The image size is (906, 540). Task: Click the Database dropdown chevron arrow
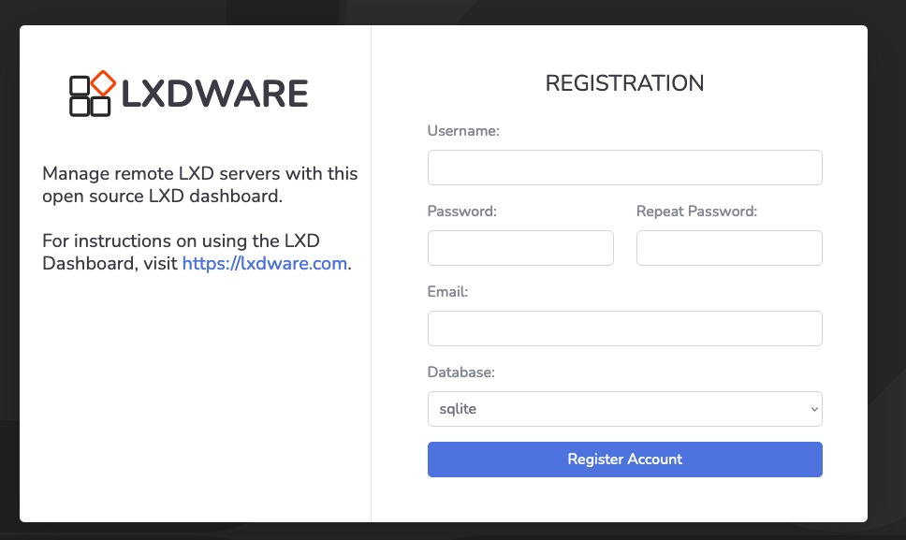pyautogui.click(x=814, y=409)
